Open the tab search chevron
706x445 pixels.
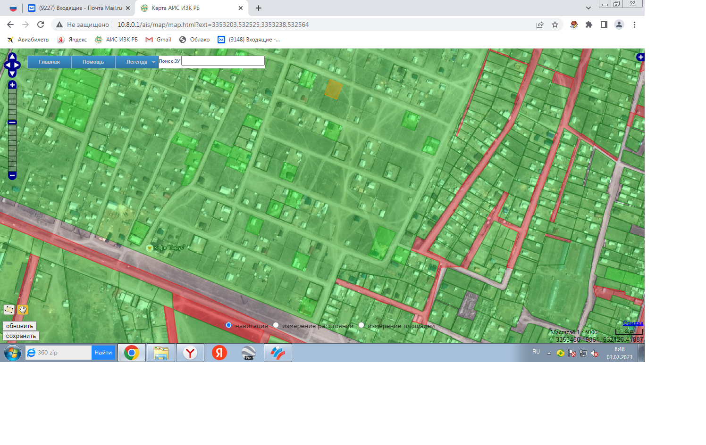coord(588,8)
